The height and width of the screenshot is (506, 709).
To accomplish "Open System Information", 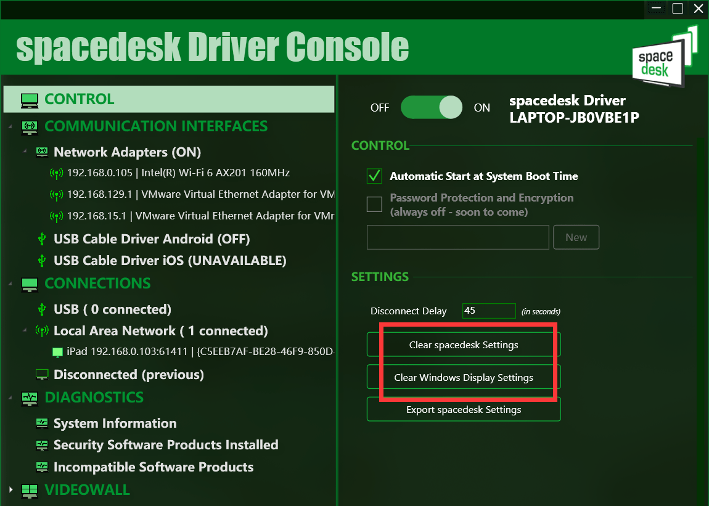I will [115, 423].
